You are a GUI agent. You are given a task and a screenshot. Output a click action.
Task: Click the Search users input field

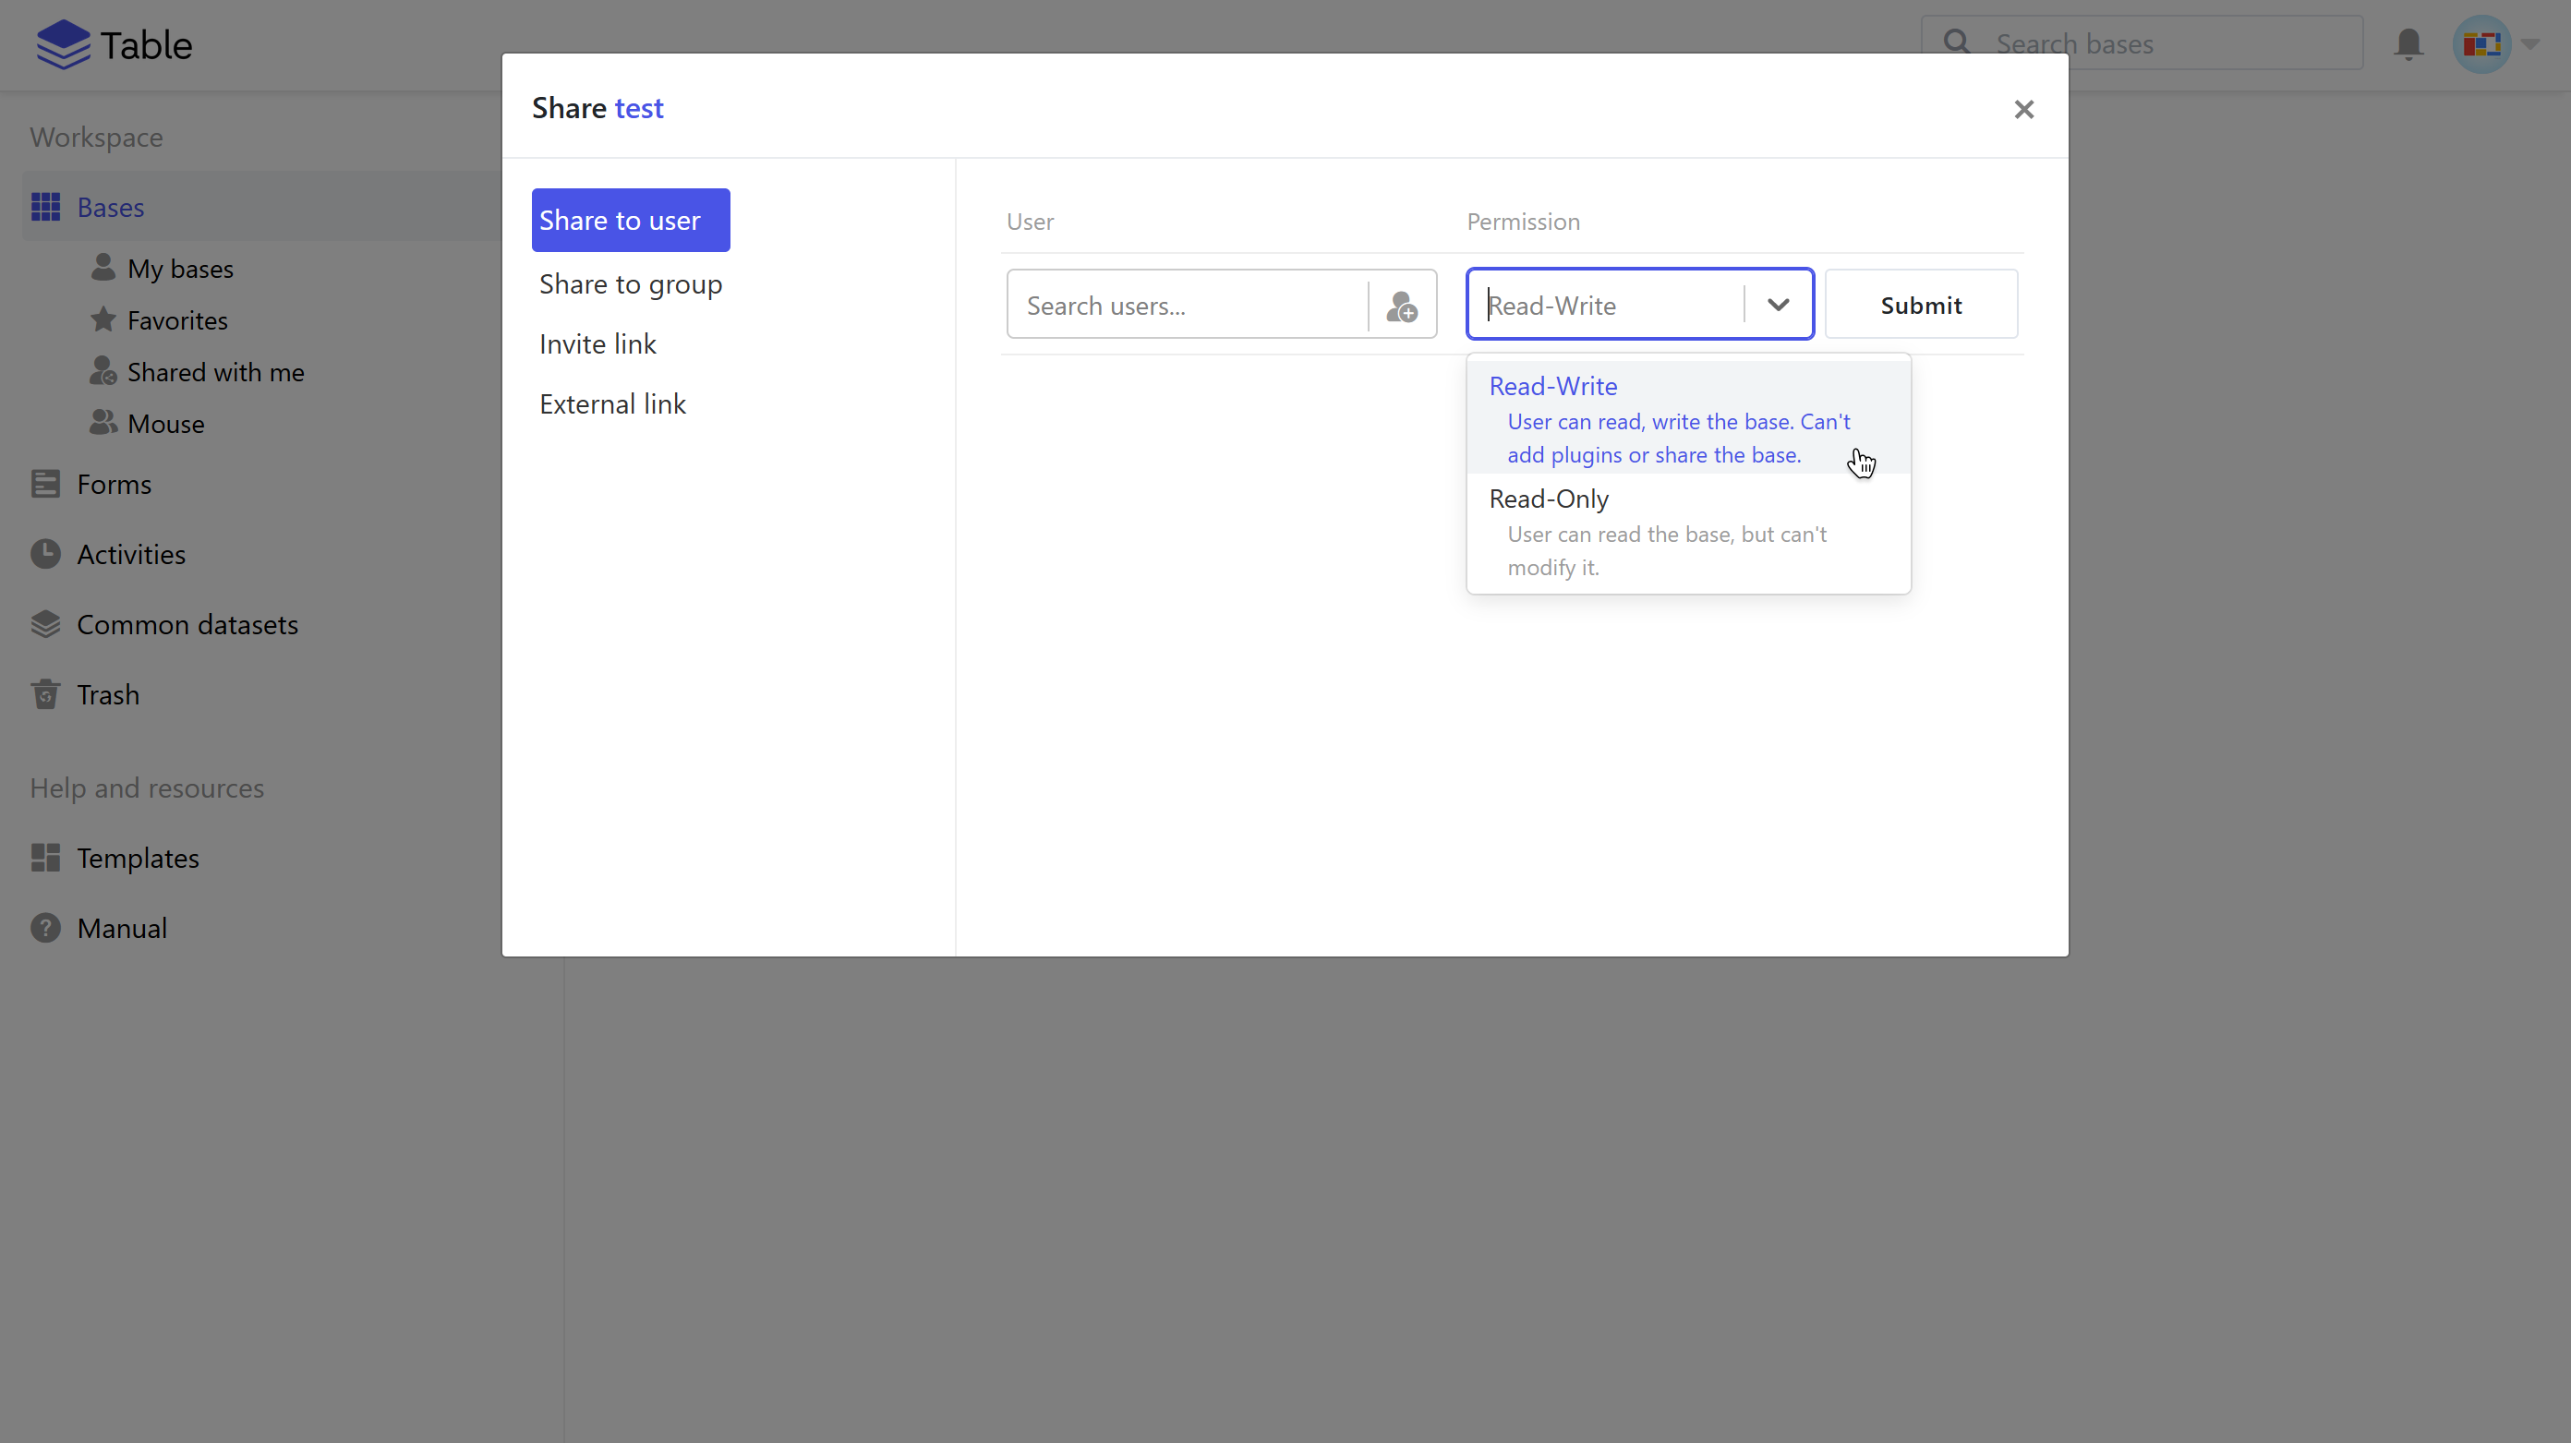[1186, 306]
